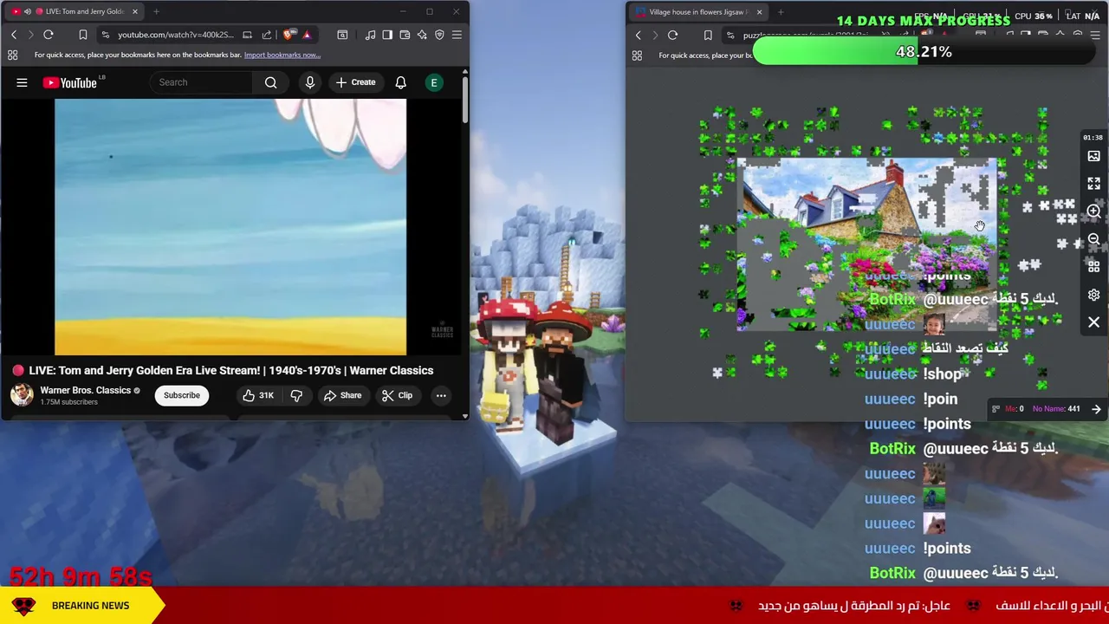Click the YouTube logo to go home

[70, 82]
